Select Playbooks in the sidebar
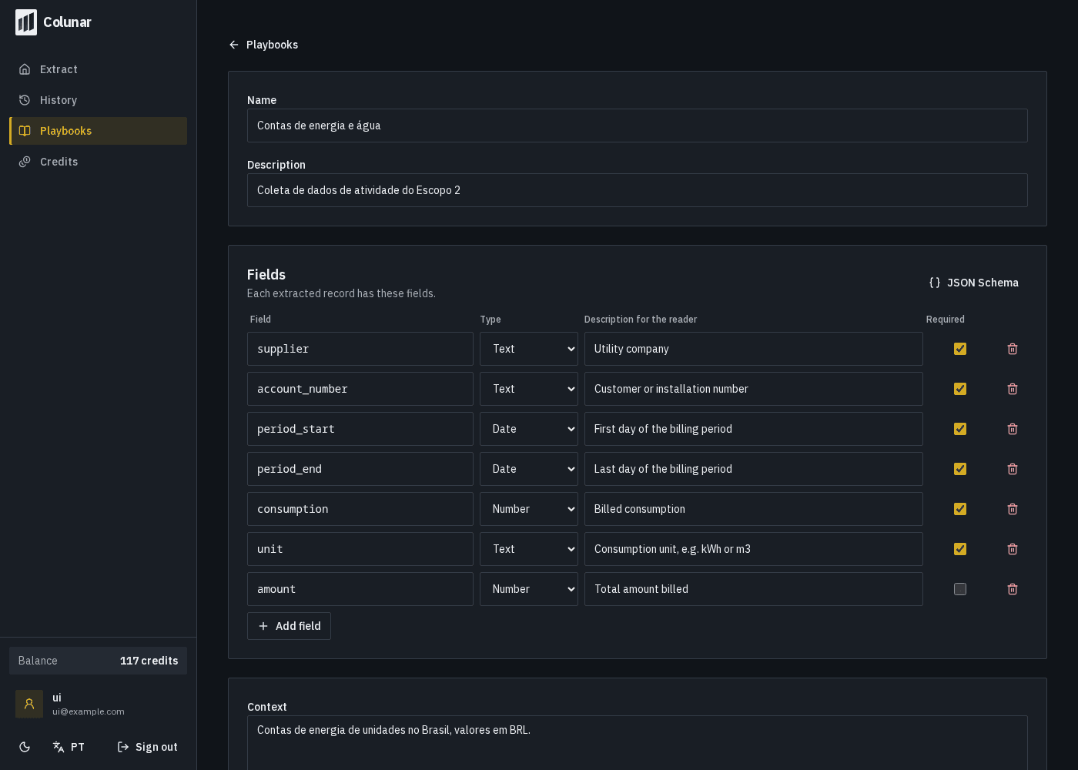The height and width of the screenshot is (770, 1078). [x=98, y=131]
